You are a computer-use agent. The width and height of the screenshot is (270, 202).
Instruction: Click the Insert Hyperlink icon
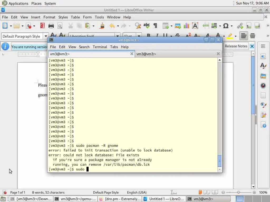point(240,26)
